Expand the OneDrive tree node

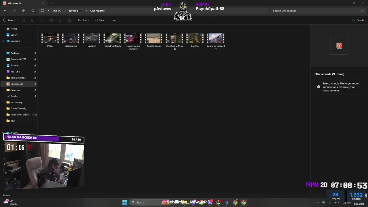coord(3,41)
